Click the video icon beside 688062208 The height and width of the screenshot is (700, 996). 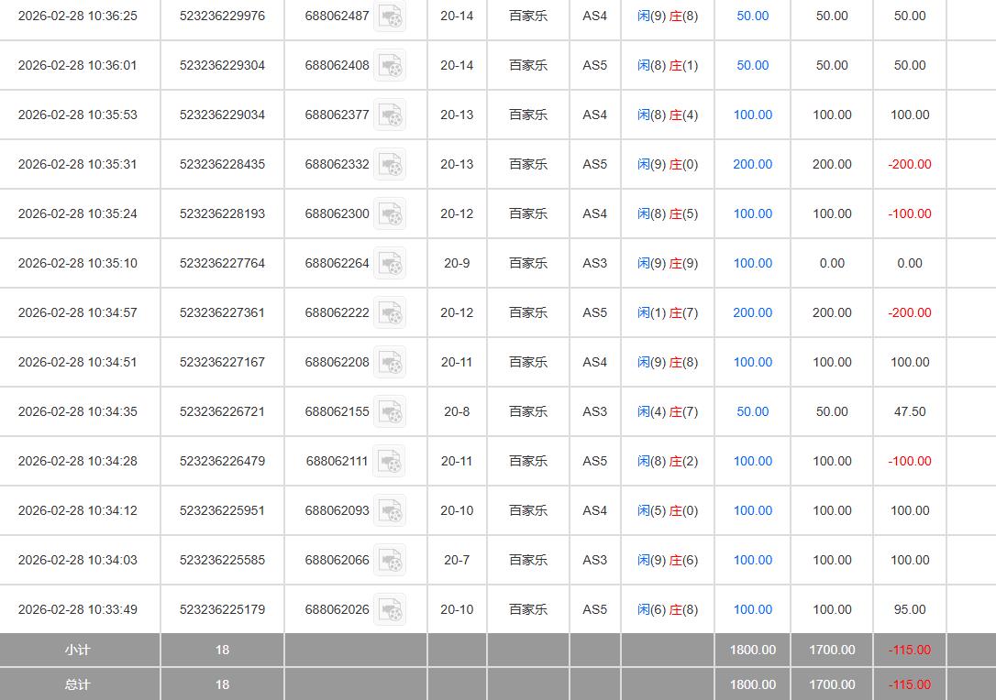[x=390, y=363]
